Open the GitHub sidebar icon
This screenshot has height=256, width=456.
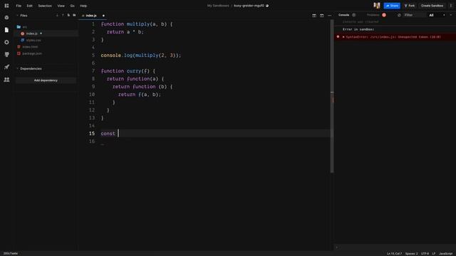point(6,55)
